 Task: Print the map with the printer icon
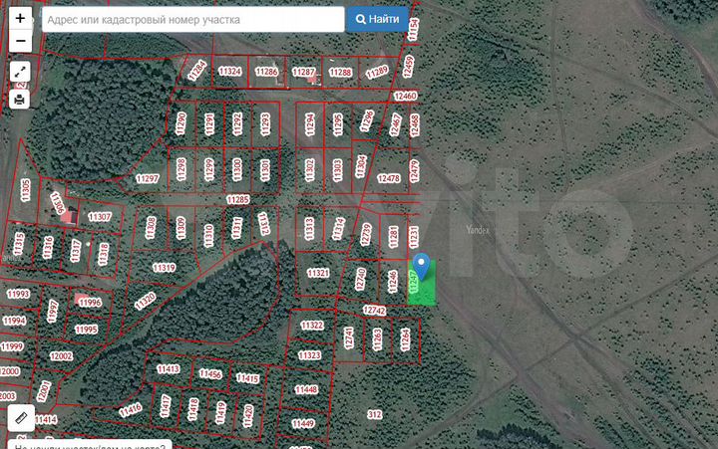click(20, 99)
